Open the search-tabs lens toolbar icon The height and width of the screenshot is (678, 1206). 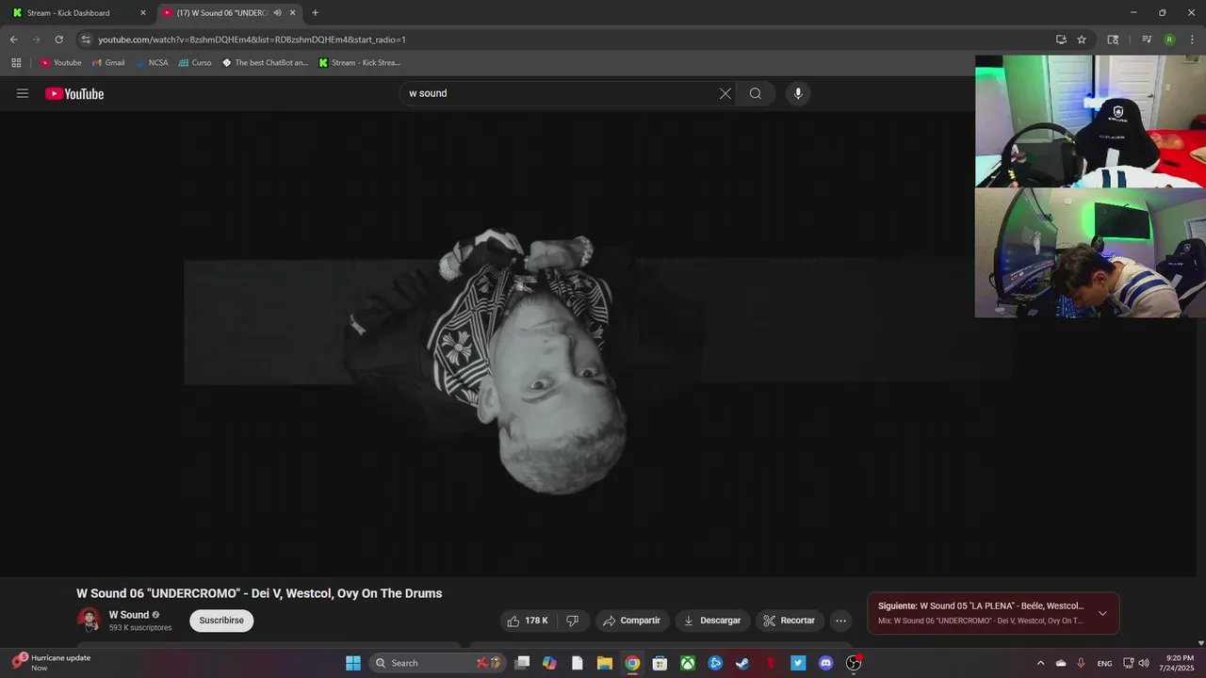[x=1113, y=40]
